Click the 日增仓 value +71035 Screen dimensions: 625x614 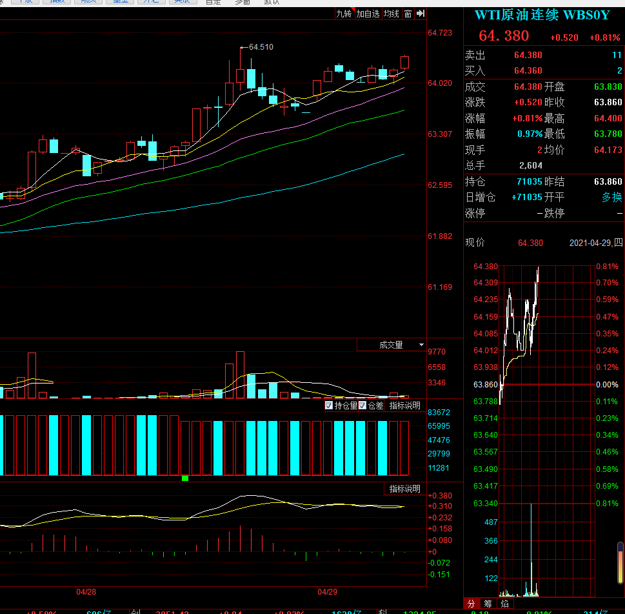527,197
